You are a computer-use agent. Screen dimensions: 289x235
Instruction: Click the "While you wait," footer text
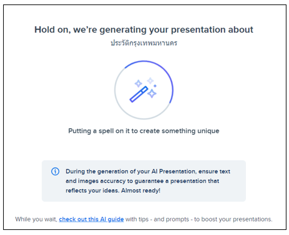pyautogui.click(x=36, y=219)
